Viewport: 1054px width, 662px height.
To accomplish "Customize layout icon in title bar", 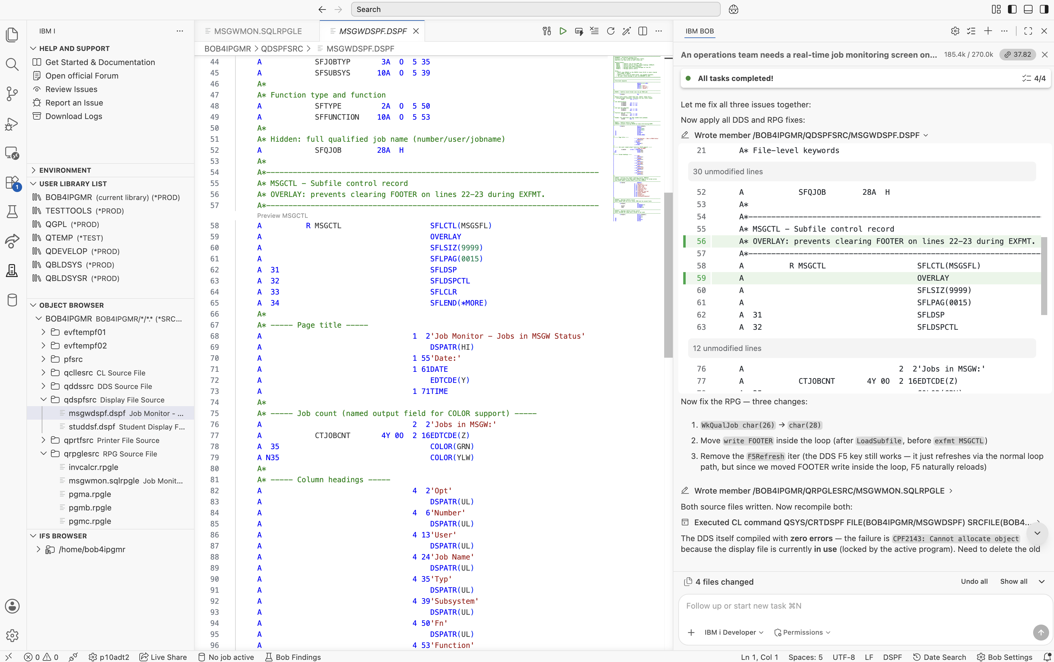I will click(x=996, y=9).
